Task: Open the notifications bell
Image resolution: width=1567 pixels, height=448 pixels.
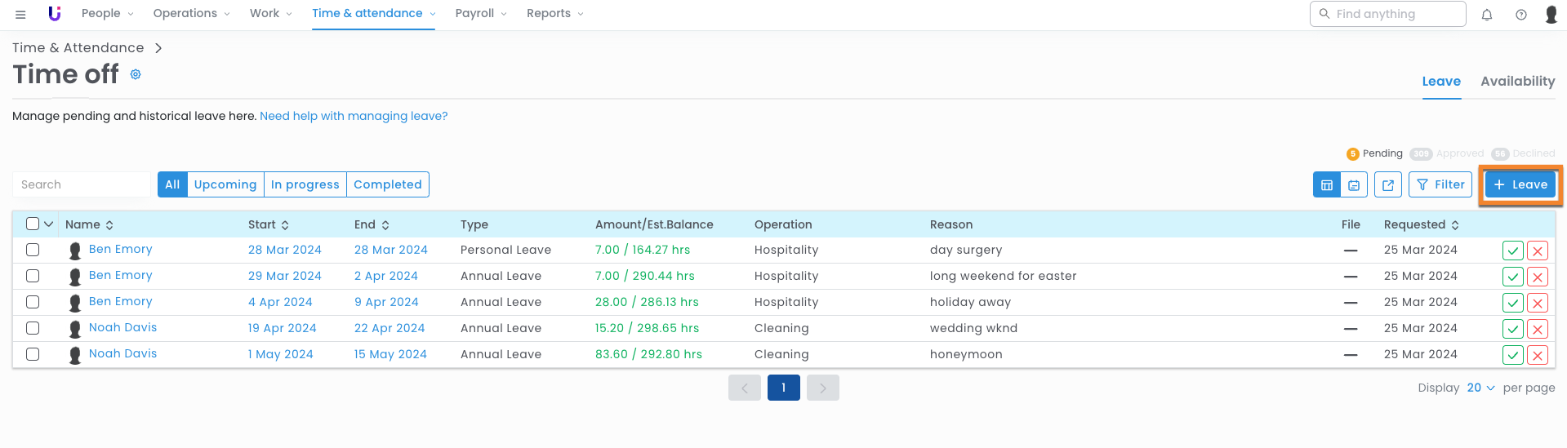Action: (1486, 15)
